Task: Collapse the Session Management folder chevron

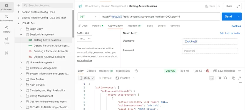Action: point(21,35)
